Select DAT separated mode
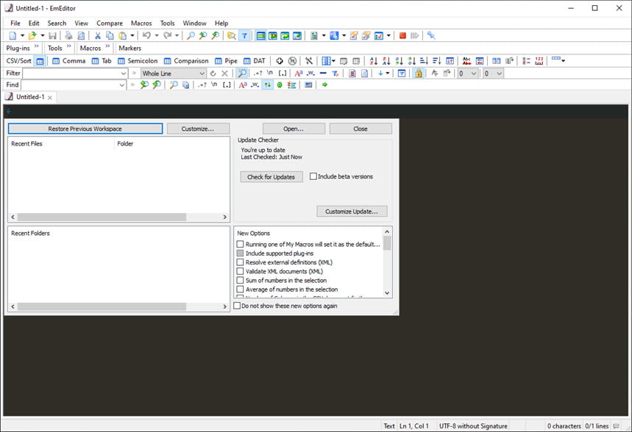632x432 pixels. click(x=255, y=61)
